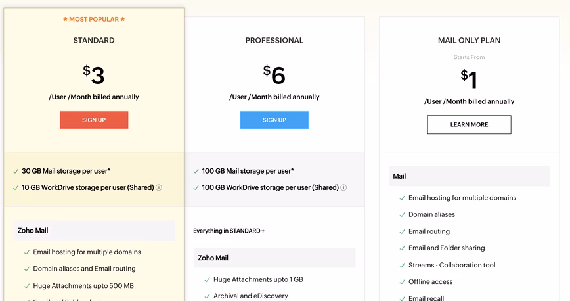
Task: Click 30 GB Mail storage per user text
Action: 66,171
